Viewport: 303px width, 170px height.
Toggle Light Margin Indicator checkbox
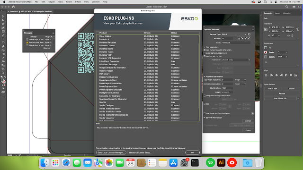(205, 53)
